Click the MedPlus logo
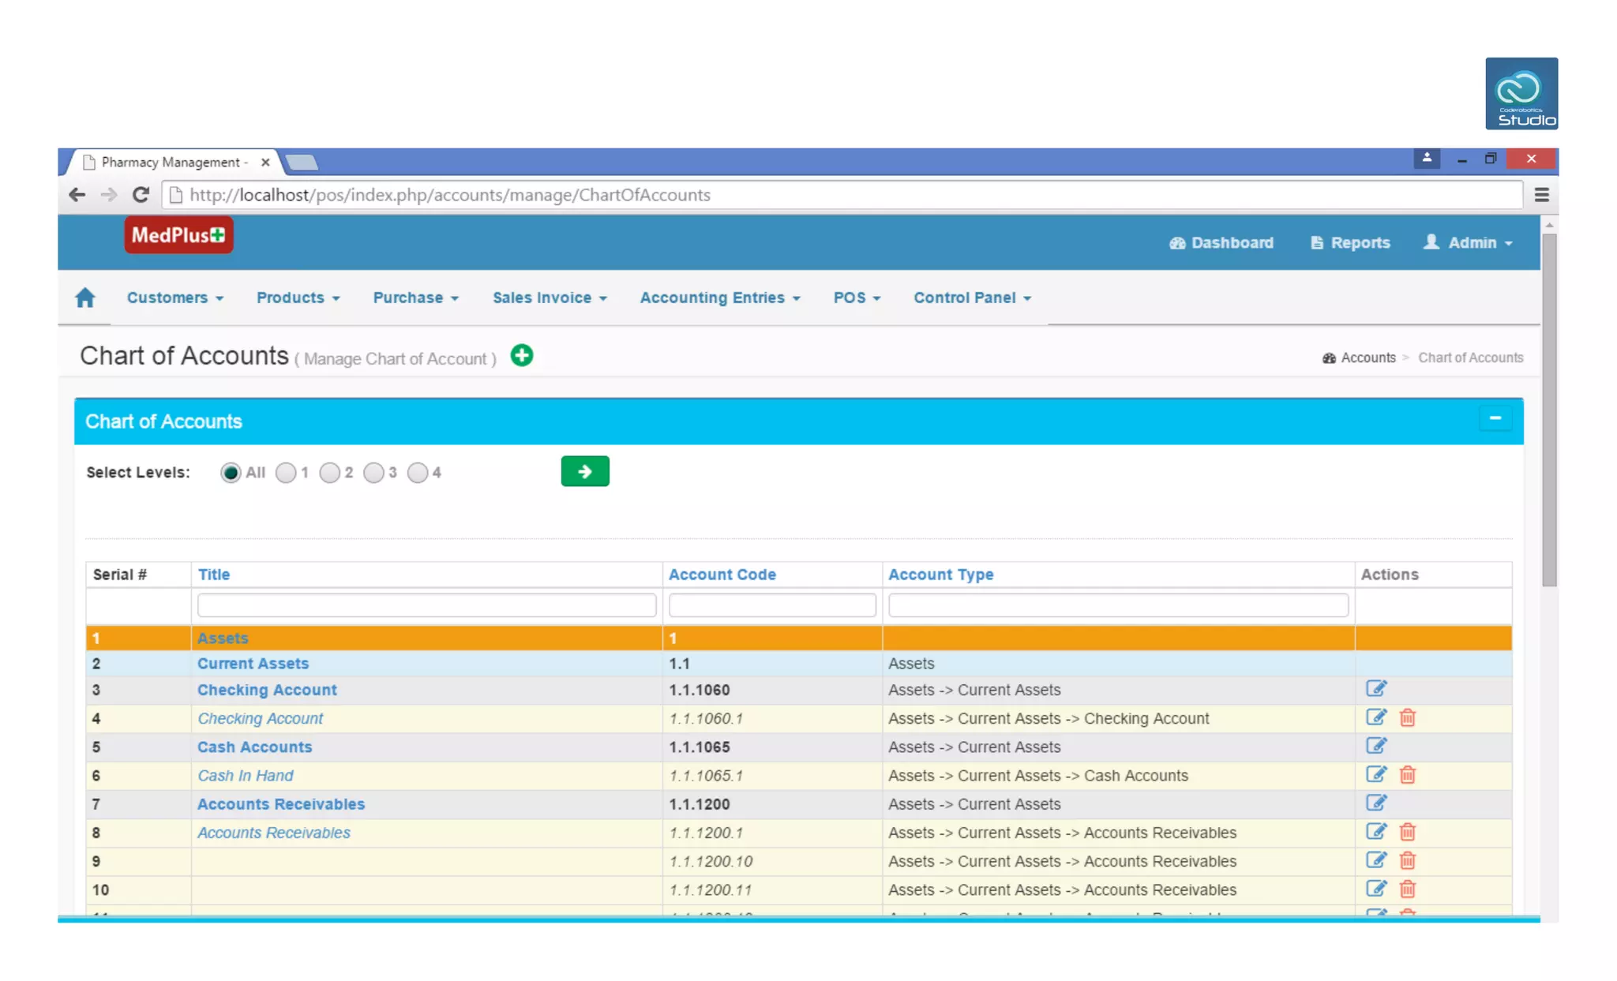The width and height of the screenshot is (1617, 981). [x=178, y=235]
